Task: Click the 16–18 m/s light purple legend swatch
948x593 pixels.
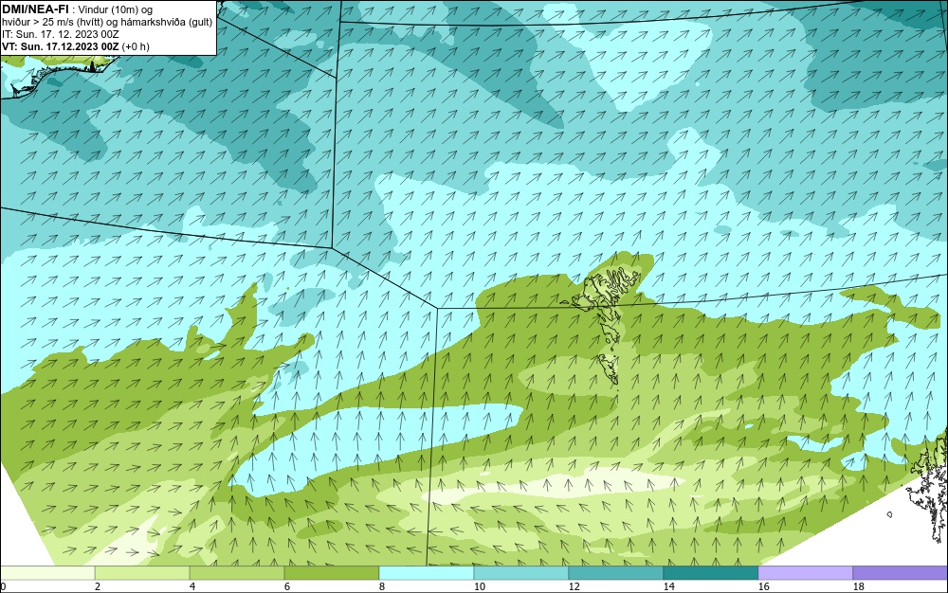Action: point(805,572)
